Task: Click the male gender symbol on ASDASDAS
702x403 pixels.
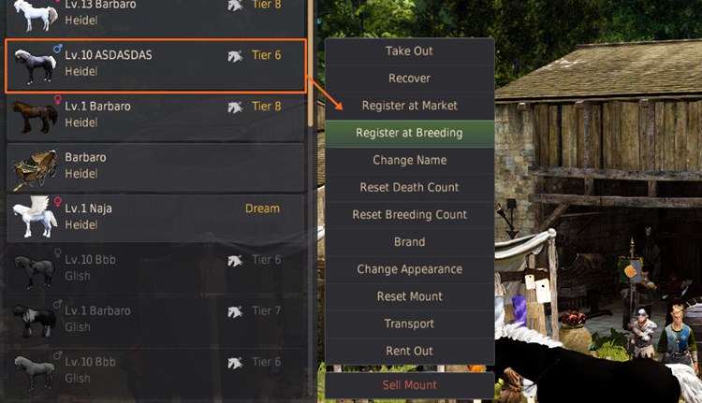Action: click(58, 48)
